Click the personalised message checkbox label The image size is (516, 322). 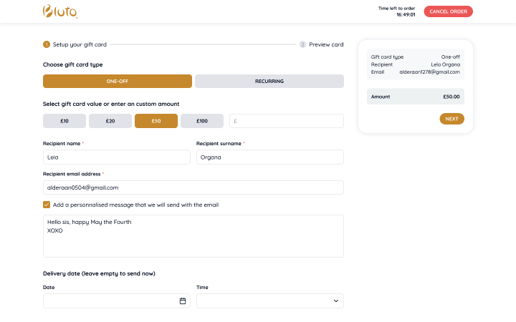coord(135,205)
